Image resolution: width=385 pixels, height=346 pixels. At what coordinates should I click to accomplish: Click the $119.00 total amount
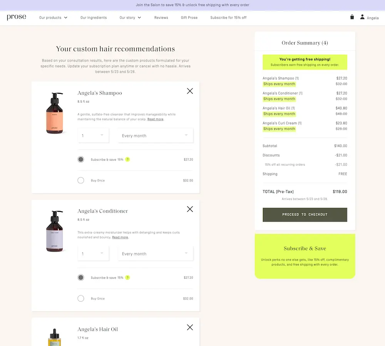pos(340,191)
